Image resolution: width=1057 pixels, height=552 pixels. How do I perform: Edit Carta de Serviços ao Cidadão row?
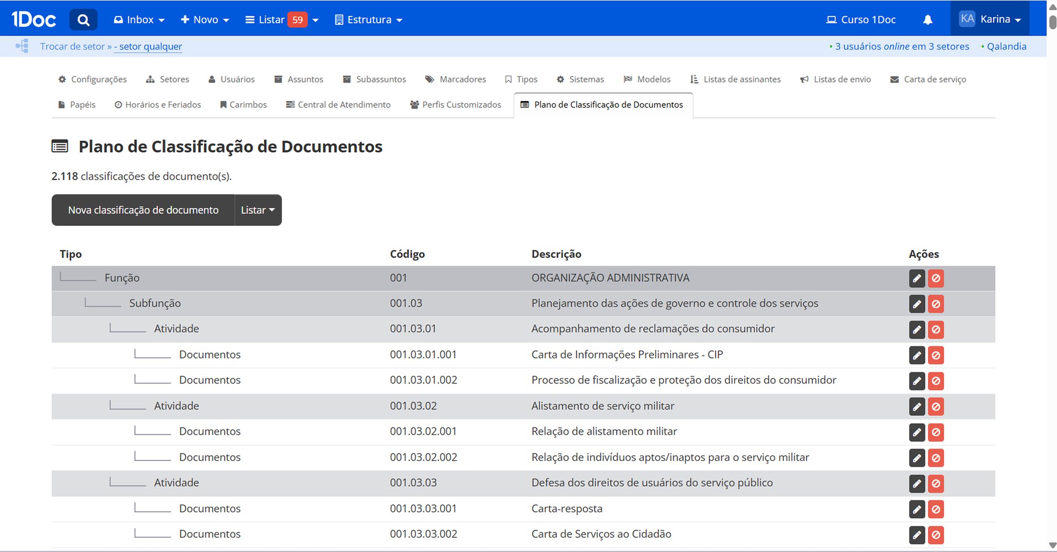point(917,535)
